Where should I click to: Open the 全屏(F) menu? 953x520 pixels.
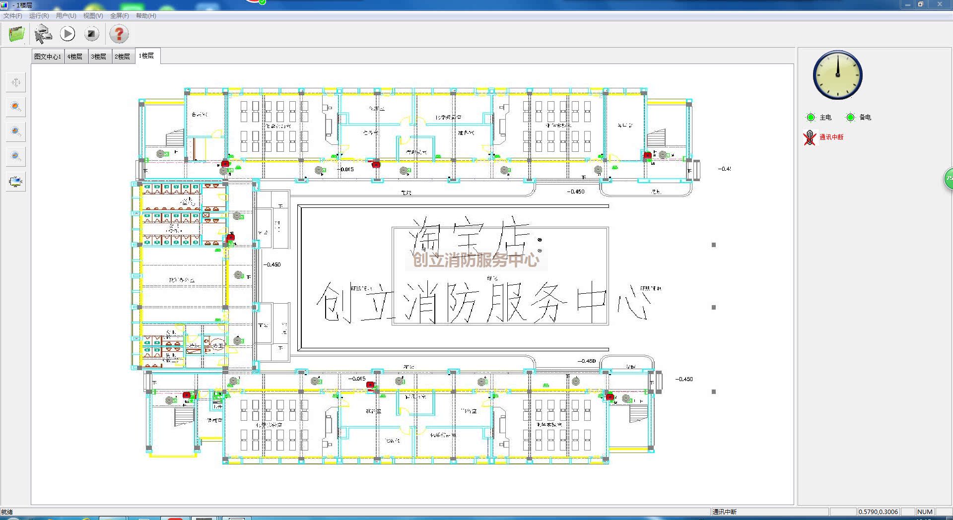click(x=120, y=16)
